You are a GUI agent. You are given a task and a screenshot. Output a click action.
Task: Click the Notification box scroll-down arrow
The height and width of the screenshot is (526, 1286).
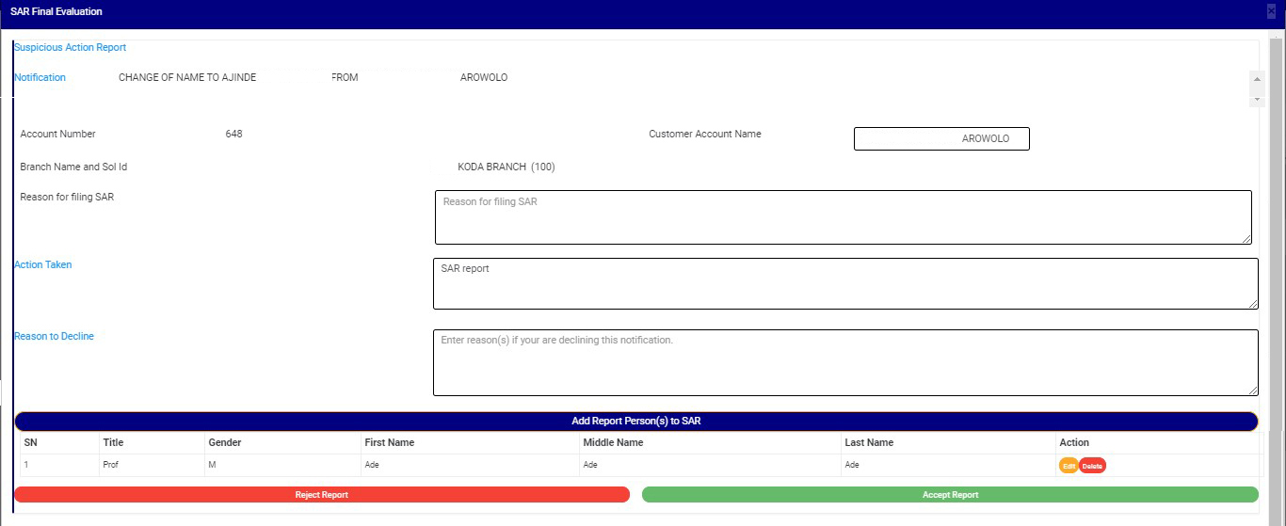(1257, 99)
